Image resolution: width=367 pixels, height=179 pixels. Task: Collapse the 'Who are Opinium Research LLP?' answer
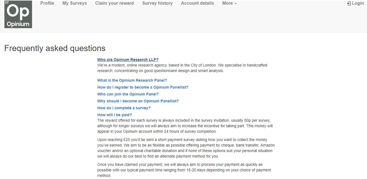(128, 59)
